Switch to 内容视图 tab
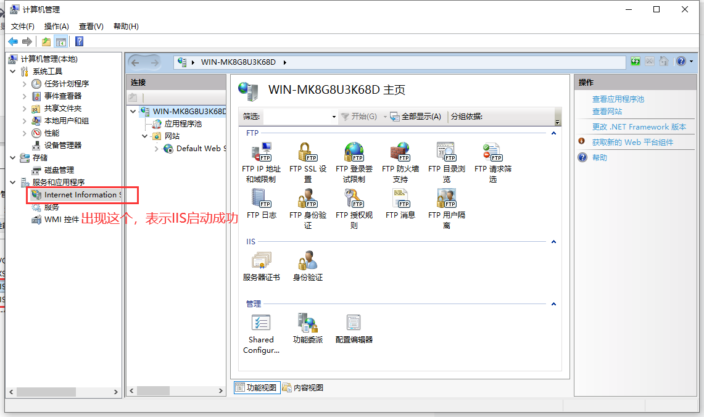704x417 pixels. [303, 387]
